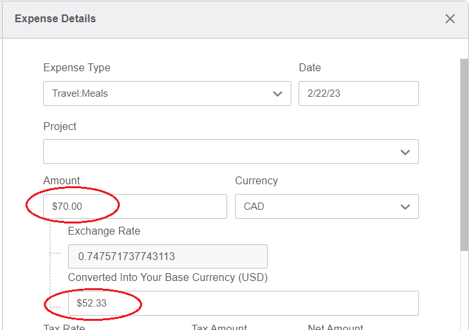The image size is (474, 330).
Task: Close the Expense Details dialog
Action: pos(450,19)
